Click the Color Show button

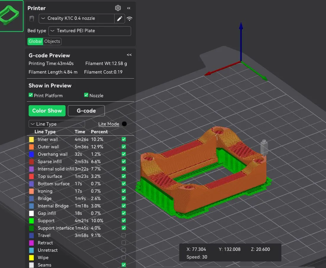pos(47,111)
